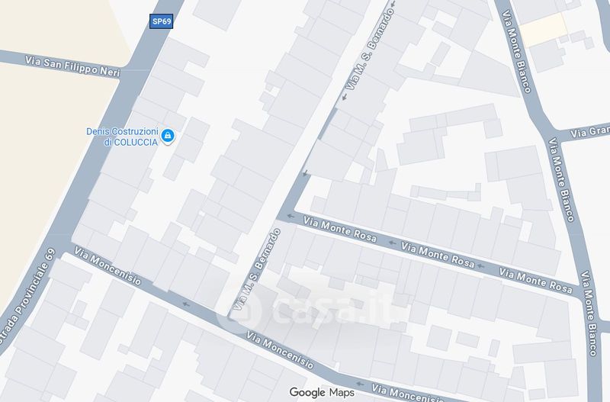
Task: Click arrow beside bottom Via Moncenisio label
Action: (x=360, y=384)
